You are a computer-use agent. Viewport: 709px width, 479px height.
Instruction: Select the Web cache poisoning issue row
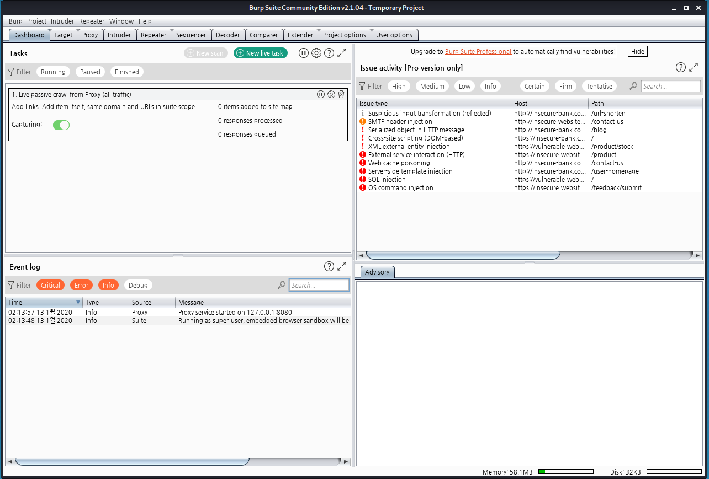[x=529, y=163]
